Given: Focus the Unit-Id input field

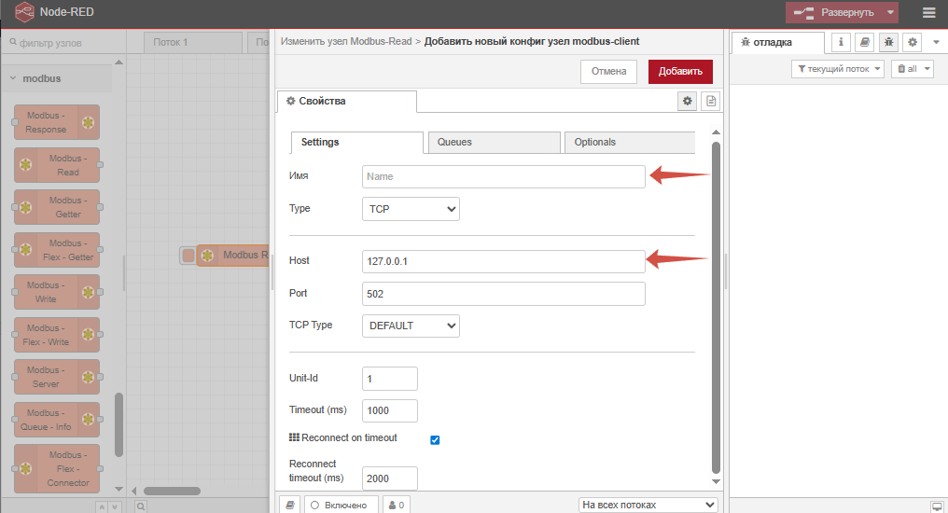Looking at the screenshot, I should (389, 379).
